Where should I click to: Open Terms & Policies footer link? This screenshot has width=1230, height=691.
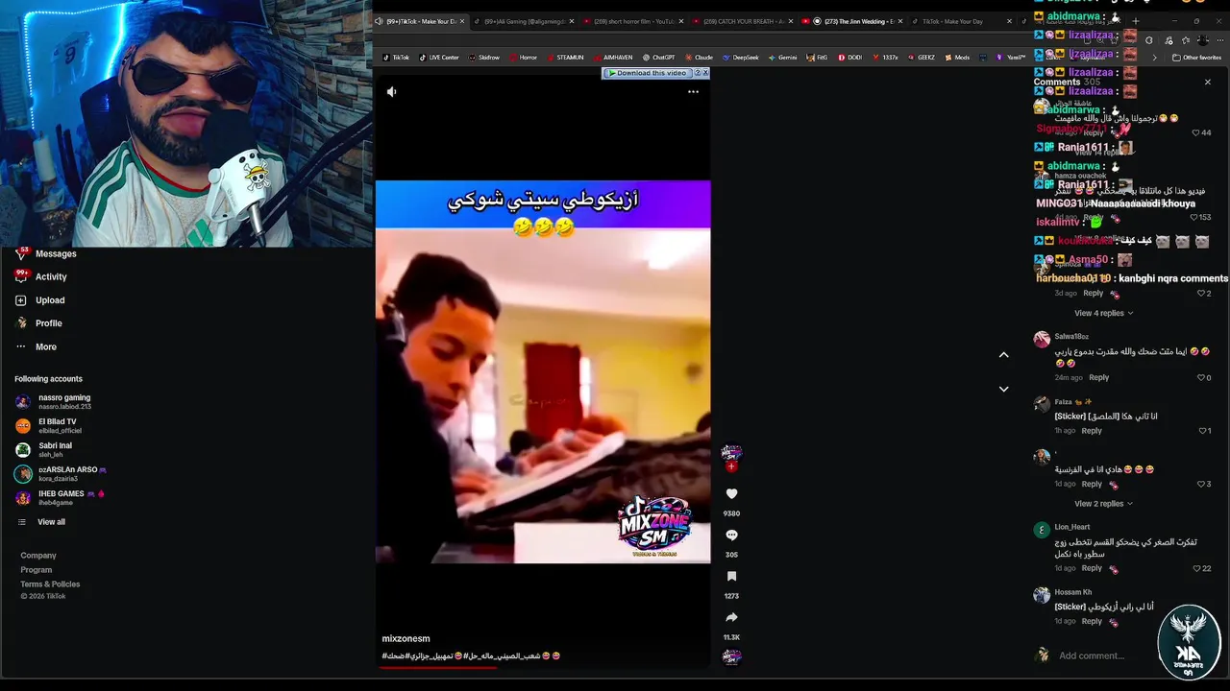coord(50,584)
